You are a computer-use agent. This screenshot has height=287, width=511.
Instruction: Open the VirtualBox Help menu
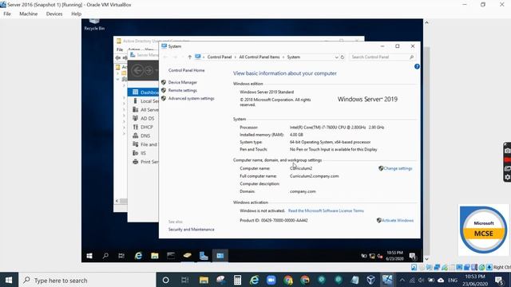point(77,14)
